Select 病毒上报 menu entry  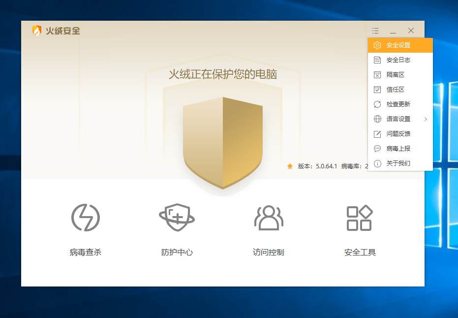(x=400, y=149)
